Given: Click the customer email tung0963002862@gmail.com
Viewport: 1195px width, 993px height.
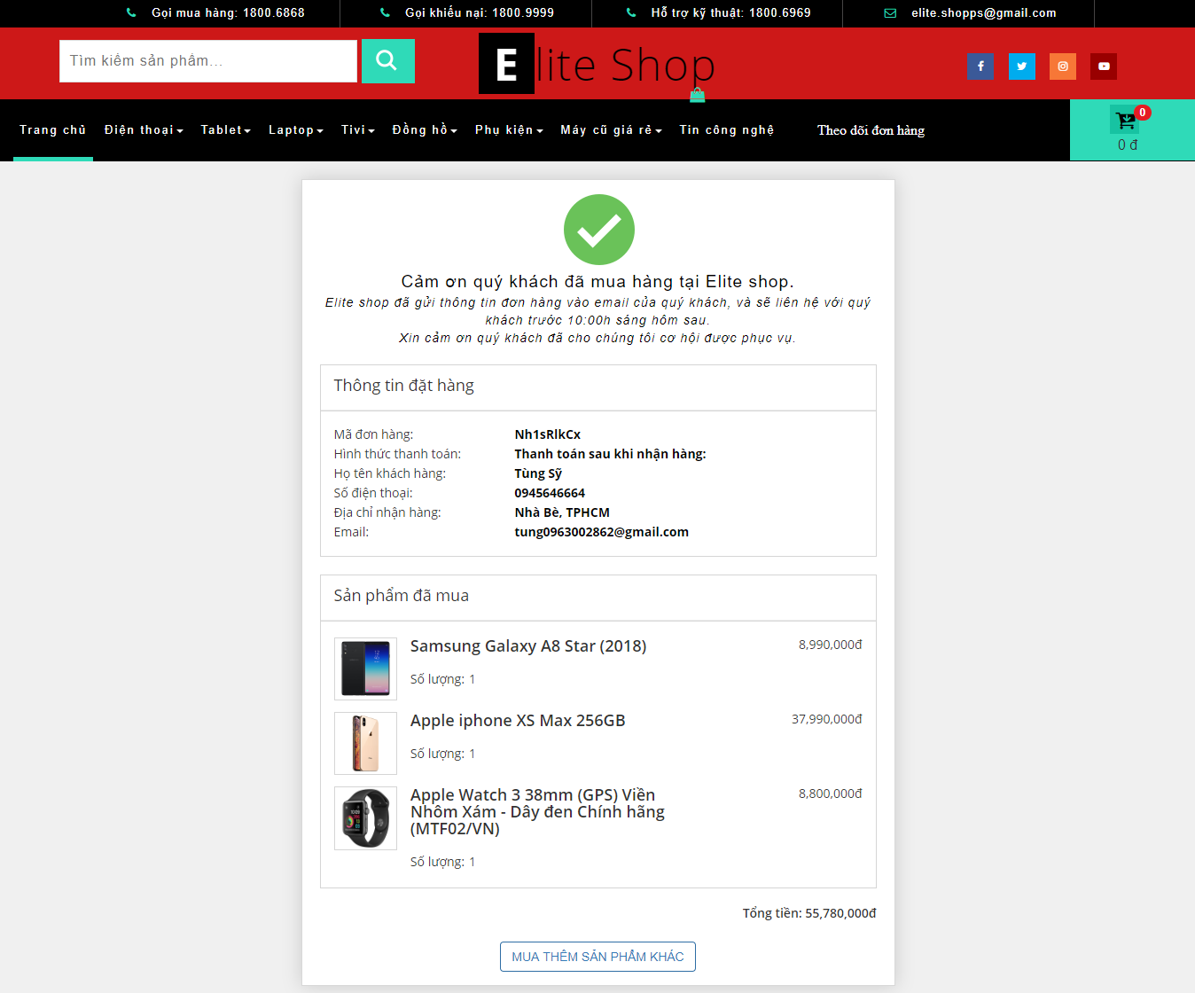Looking at the screenshot, I should point(602,532).
